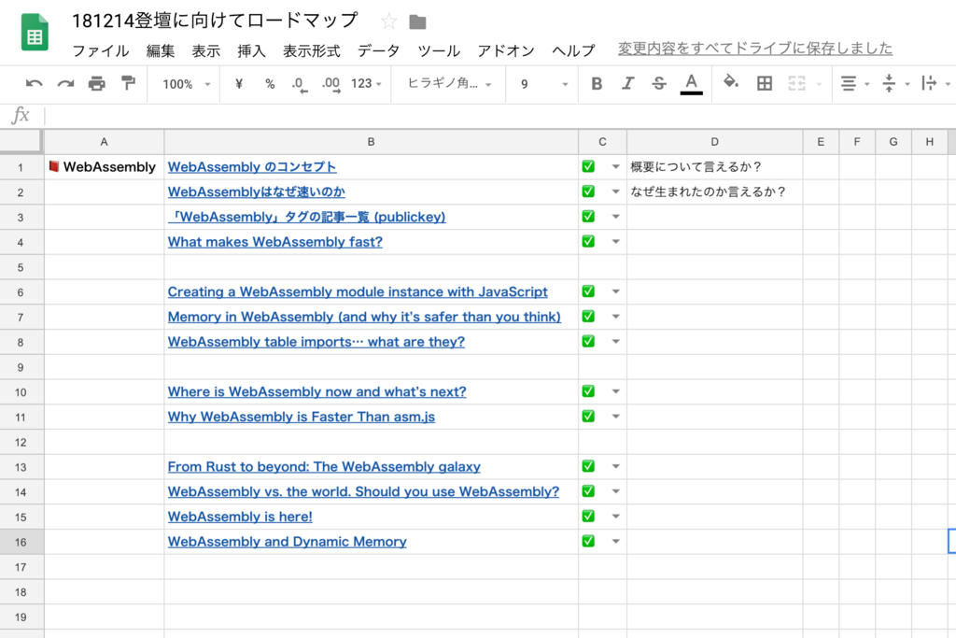Screen dimensions: 956x638
Task: Click the undo arrow icon
Action: click(34, 83)
